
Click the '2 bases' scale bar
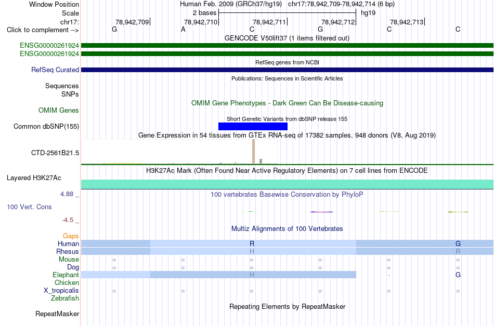pos(287,13)
